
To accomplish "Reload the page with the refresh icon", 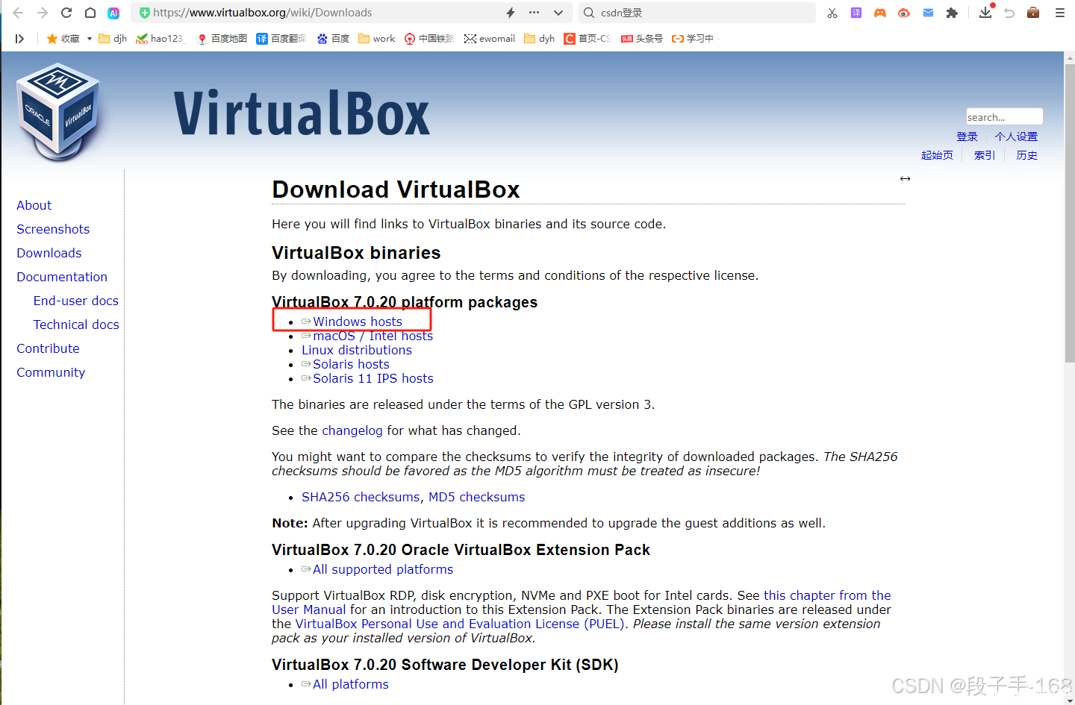I will point(66,13).
